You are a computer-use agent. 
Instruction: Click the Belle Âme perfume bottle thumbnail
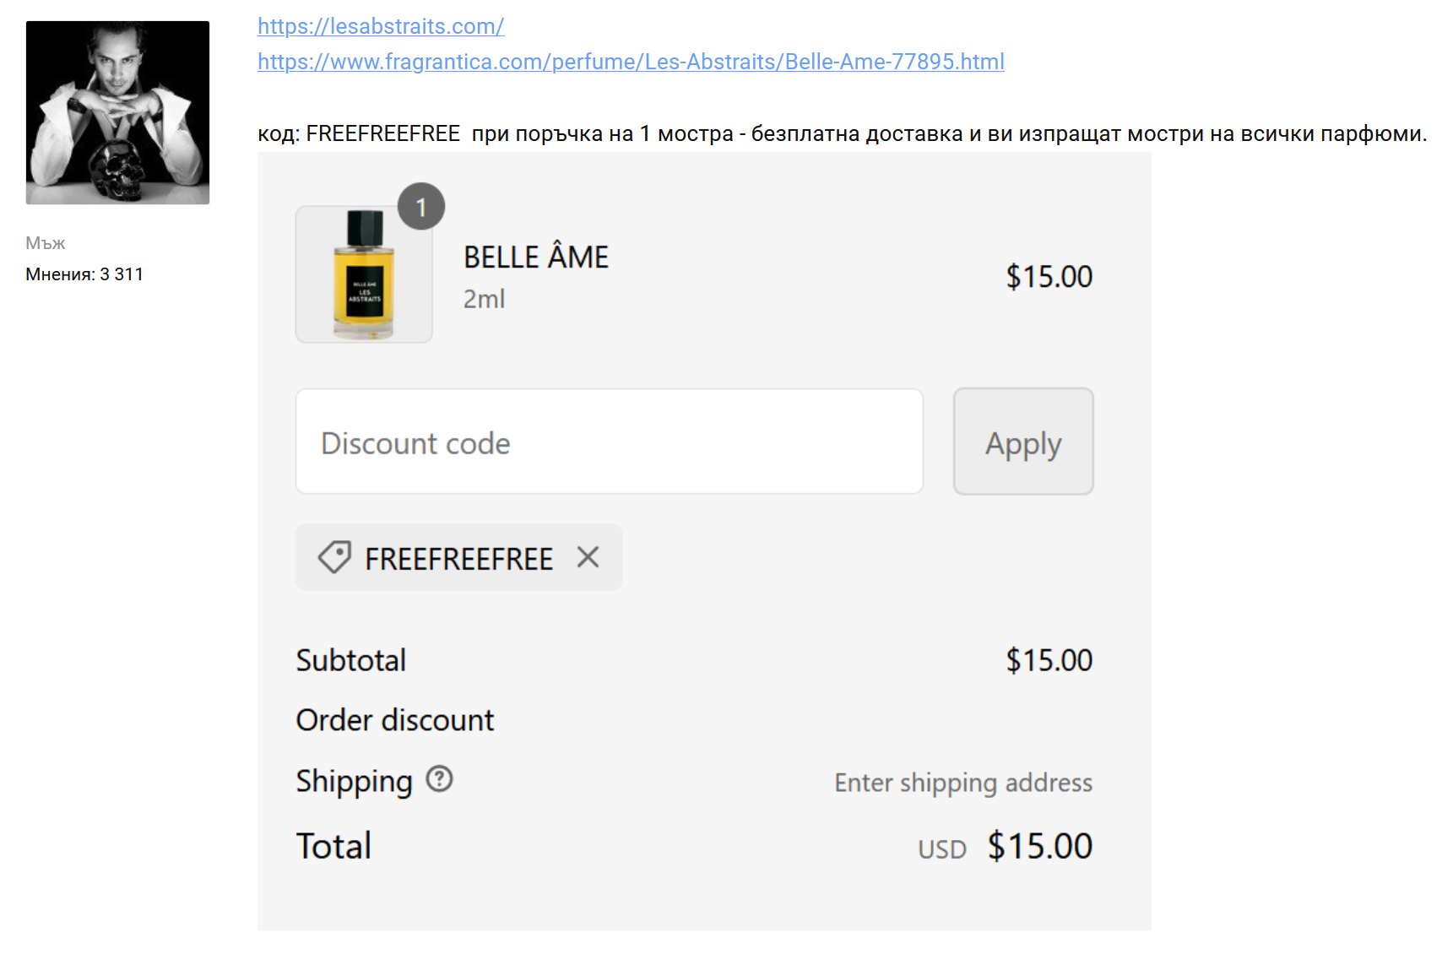point(364,274)
